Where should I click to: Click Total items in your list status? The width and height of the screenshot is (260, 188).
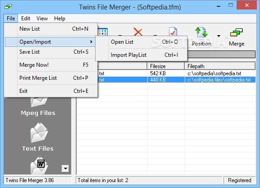pyautogui.click(x=103, y=180)
